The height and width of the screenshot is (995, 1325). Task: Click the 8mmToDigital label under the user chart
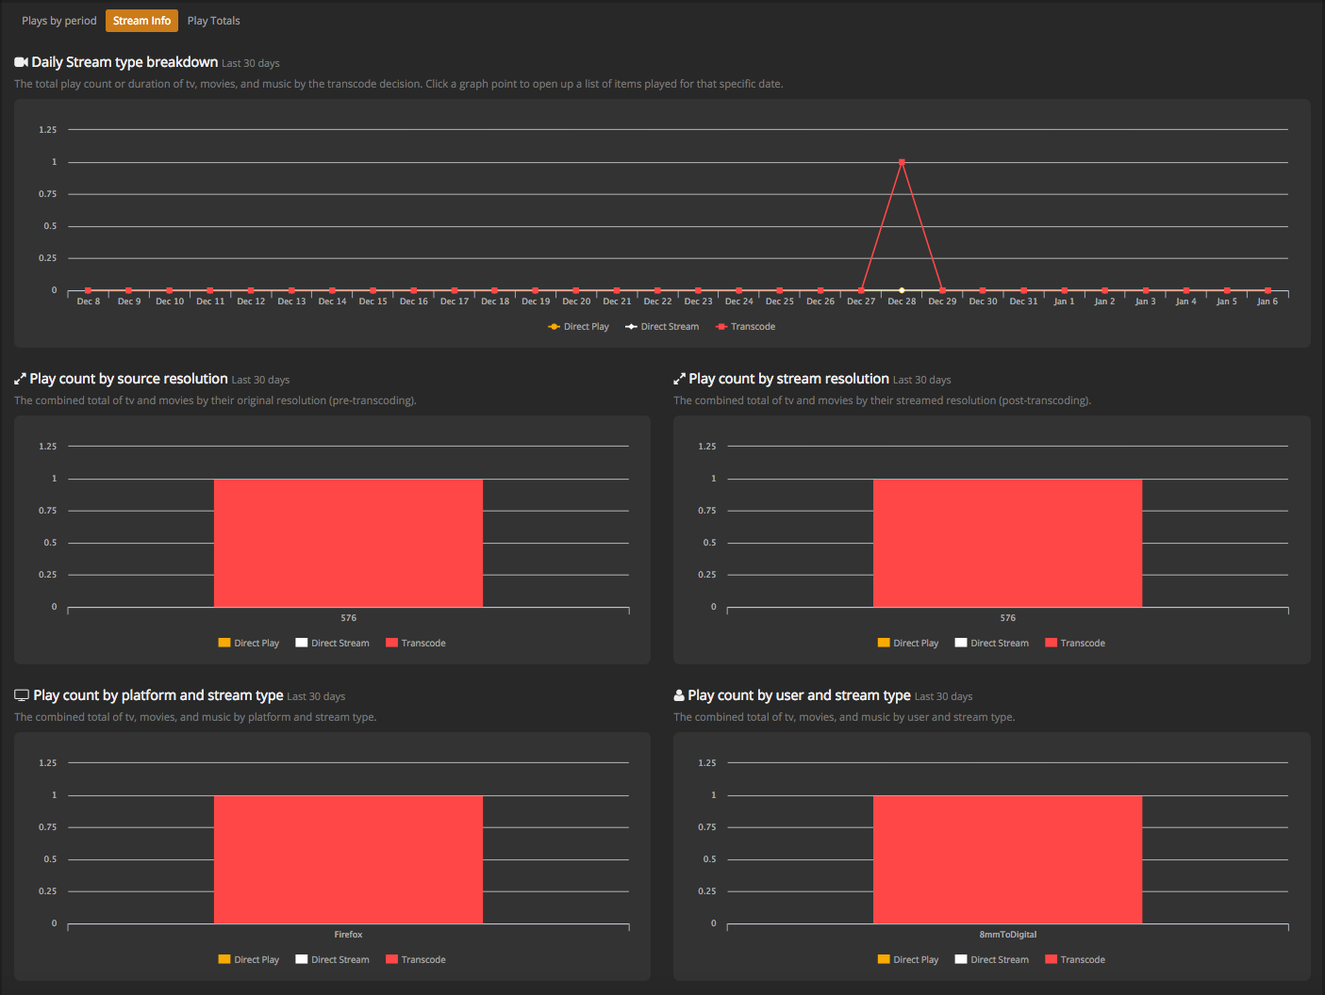[x=1007, y=935]
